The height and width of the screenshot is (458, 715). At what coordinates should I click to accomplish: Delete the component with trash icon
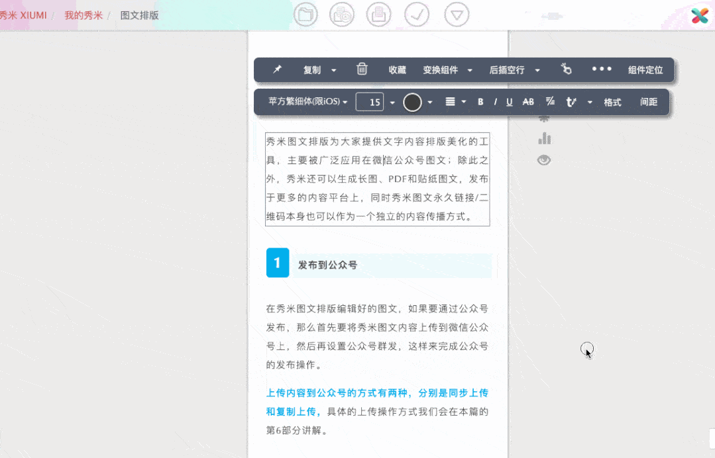(362, 69)
